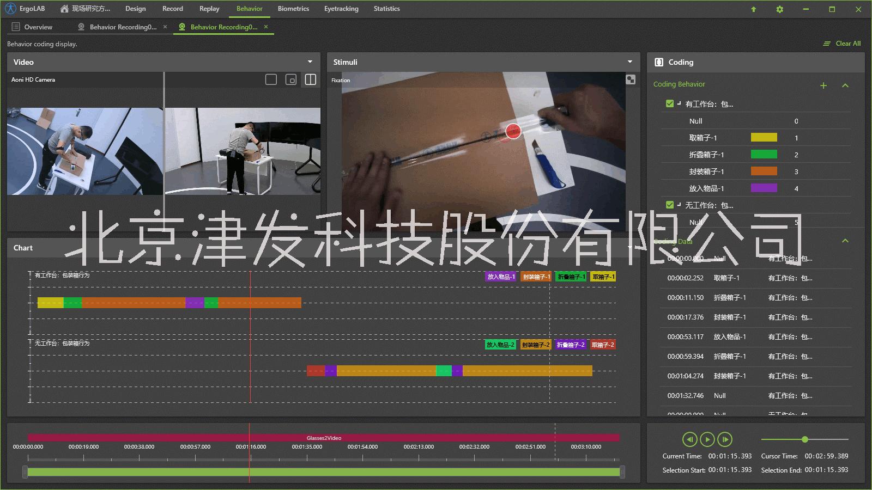Click the Overview tab document icon
This screenshot has width=872, height=490.
click(x=16, y=27)
